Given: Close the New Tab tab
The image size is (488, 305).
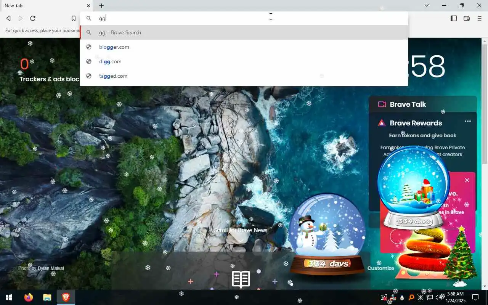Looking at the screenshot, I should click(x=88, y=6).
